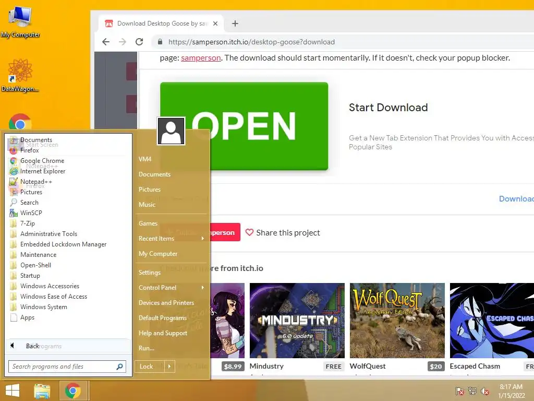Click the Escaped Chasm title link
The width and height of the screenshot is (534, 401).
point(475,366)
